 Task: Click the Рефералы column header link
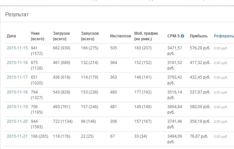224,36
